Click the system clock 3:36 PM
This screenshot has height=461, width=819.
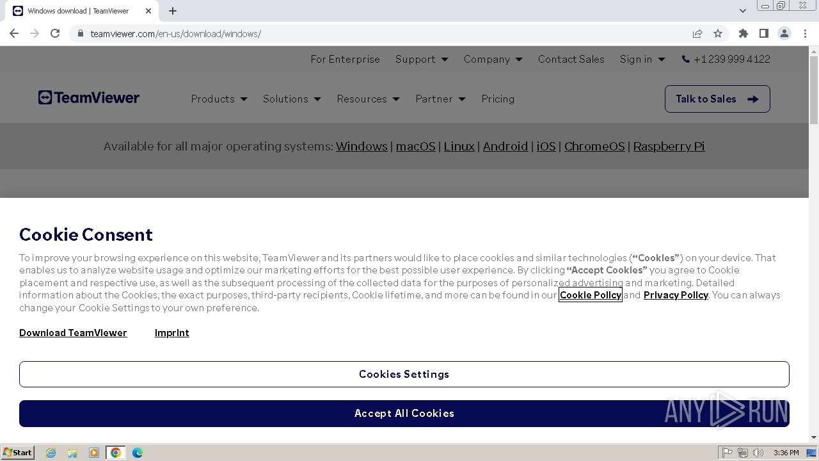pos(786,453)
